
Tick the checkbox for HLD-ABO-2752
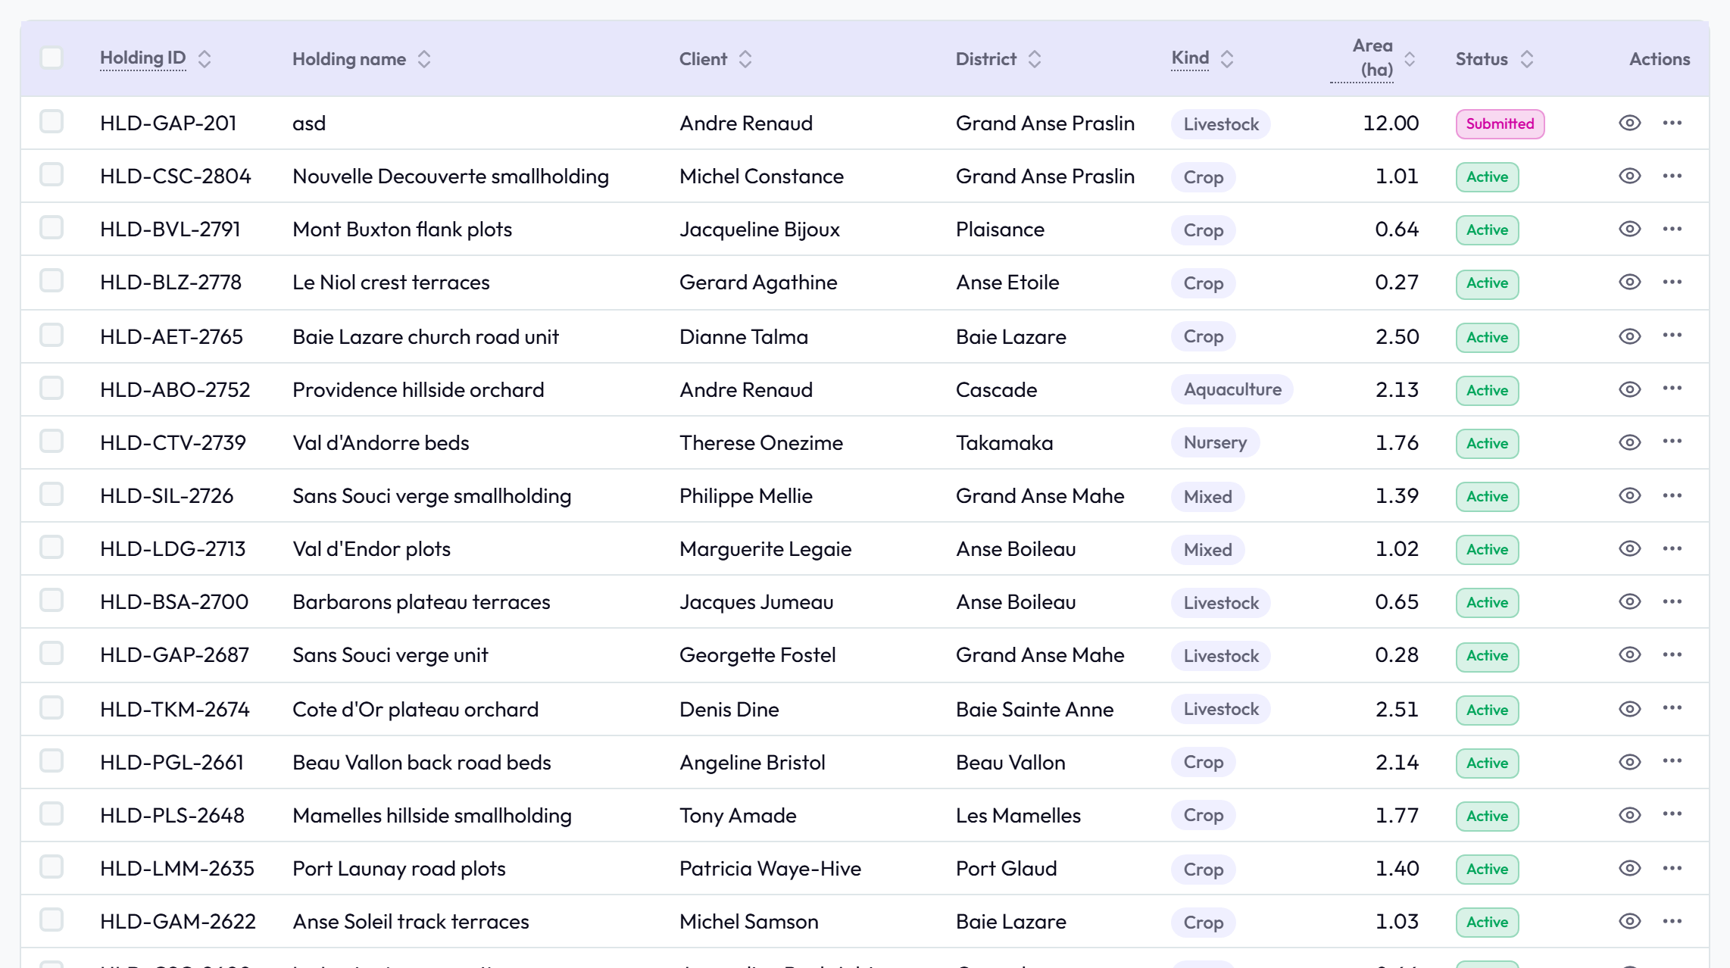click(52, 388)
